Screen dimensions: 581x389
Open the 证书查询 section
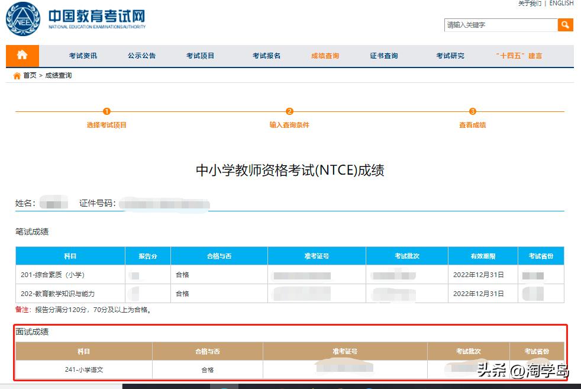tap(383, 55)
